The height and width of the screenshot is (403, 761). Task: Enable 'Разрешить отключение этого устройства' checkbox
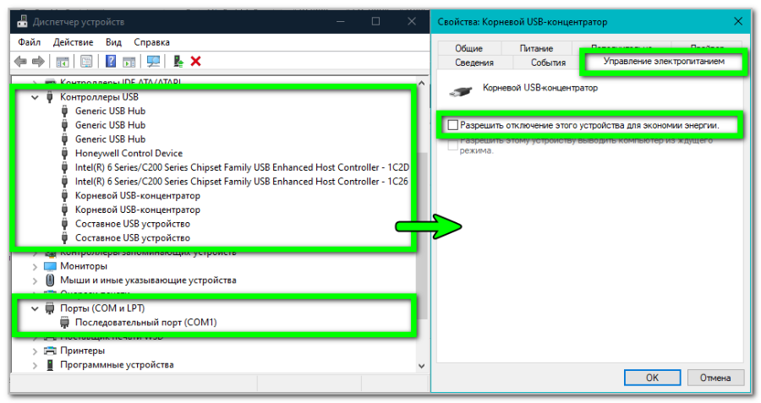click(452, 125)
